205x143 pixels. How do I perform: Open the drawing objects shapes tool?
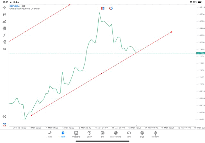[x=4, y=42]
